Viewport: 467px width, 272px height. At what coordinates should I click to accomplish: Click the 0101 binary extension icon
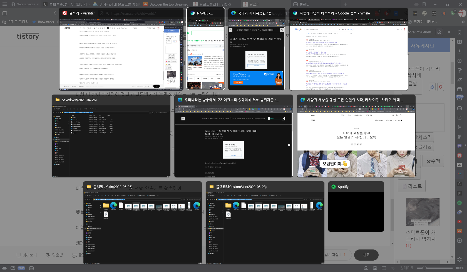434,13
